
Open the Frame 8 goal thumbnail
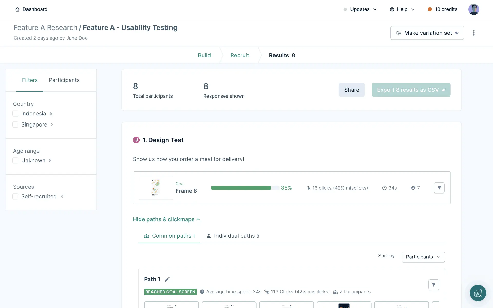point(156,188)
